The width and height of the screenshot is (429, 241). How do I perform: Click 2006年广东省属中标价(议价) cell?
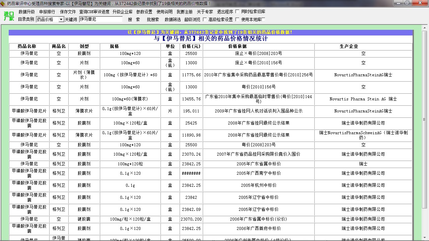(x=258, y=219)
